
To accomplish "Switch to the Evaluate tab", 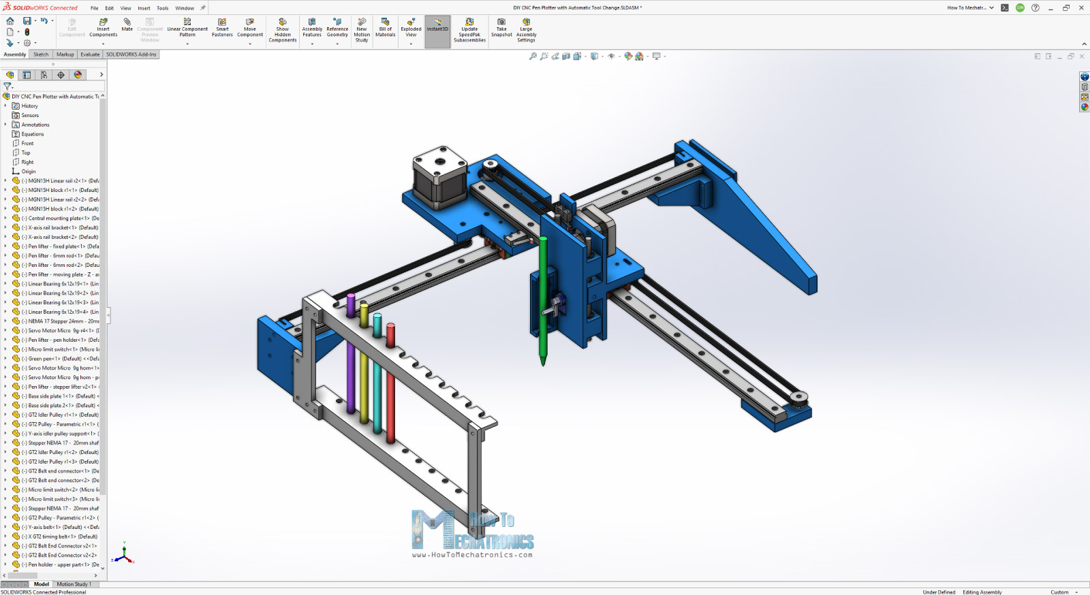I will pos(90,54).
